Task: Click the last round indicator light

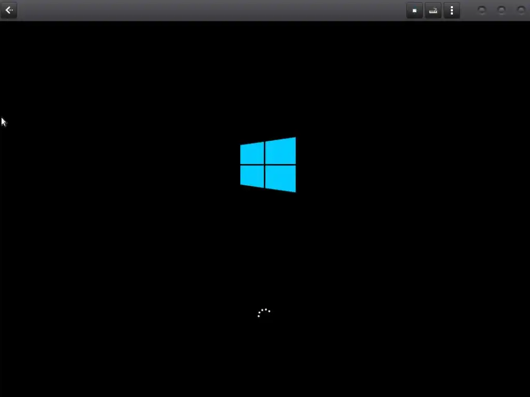Action: (x=521, y=10)
